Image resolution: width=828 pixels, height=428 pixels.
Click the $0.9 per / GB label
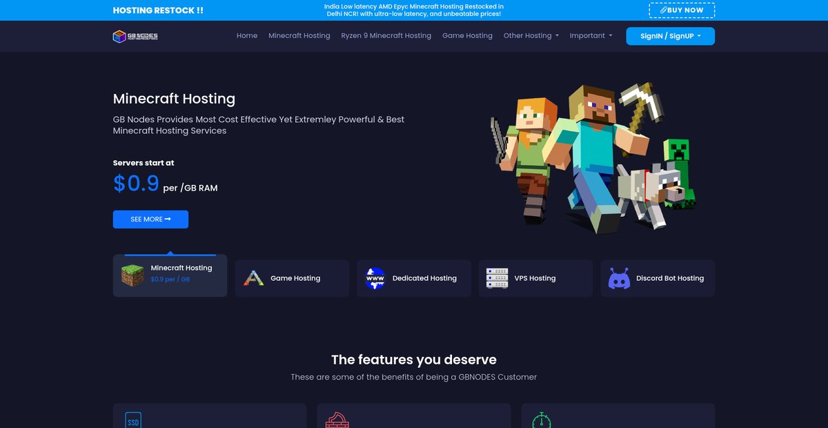click(170, 280)
